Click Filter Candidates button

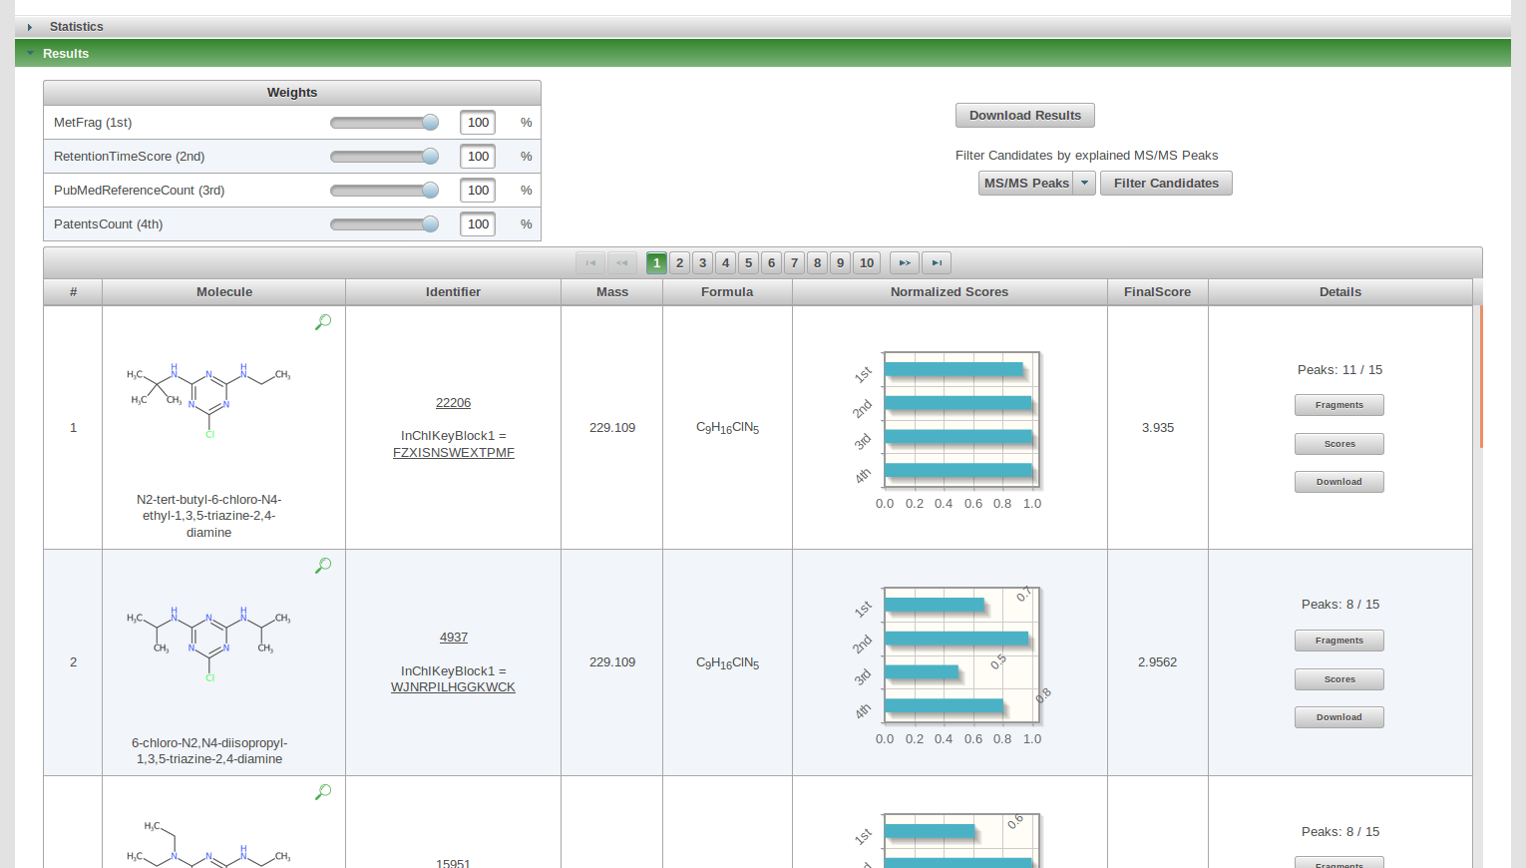[x=1166, y=183]
